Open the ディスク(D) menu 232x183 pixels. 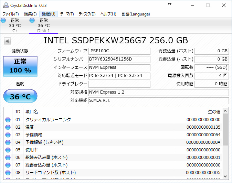[87, 14]
